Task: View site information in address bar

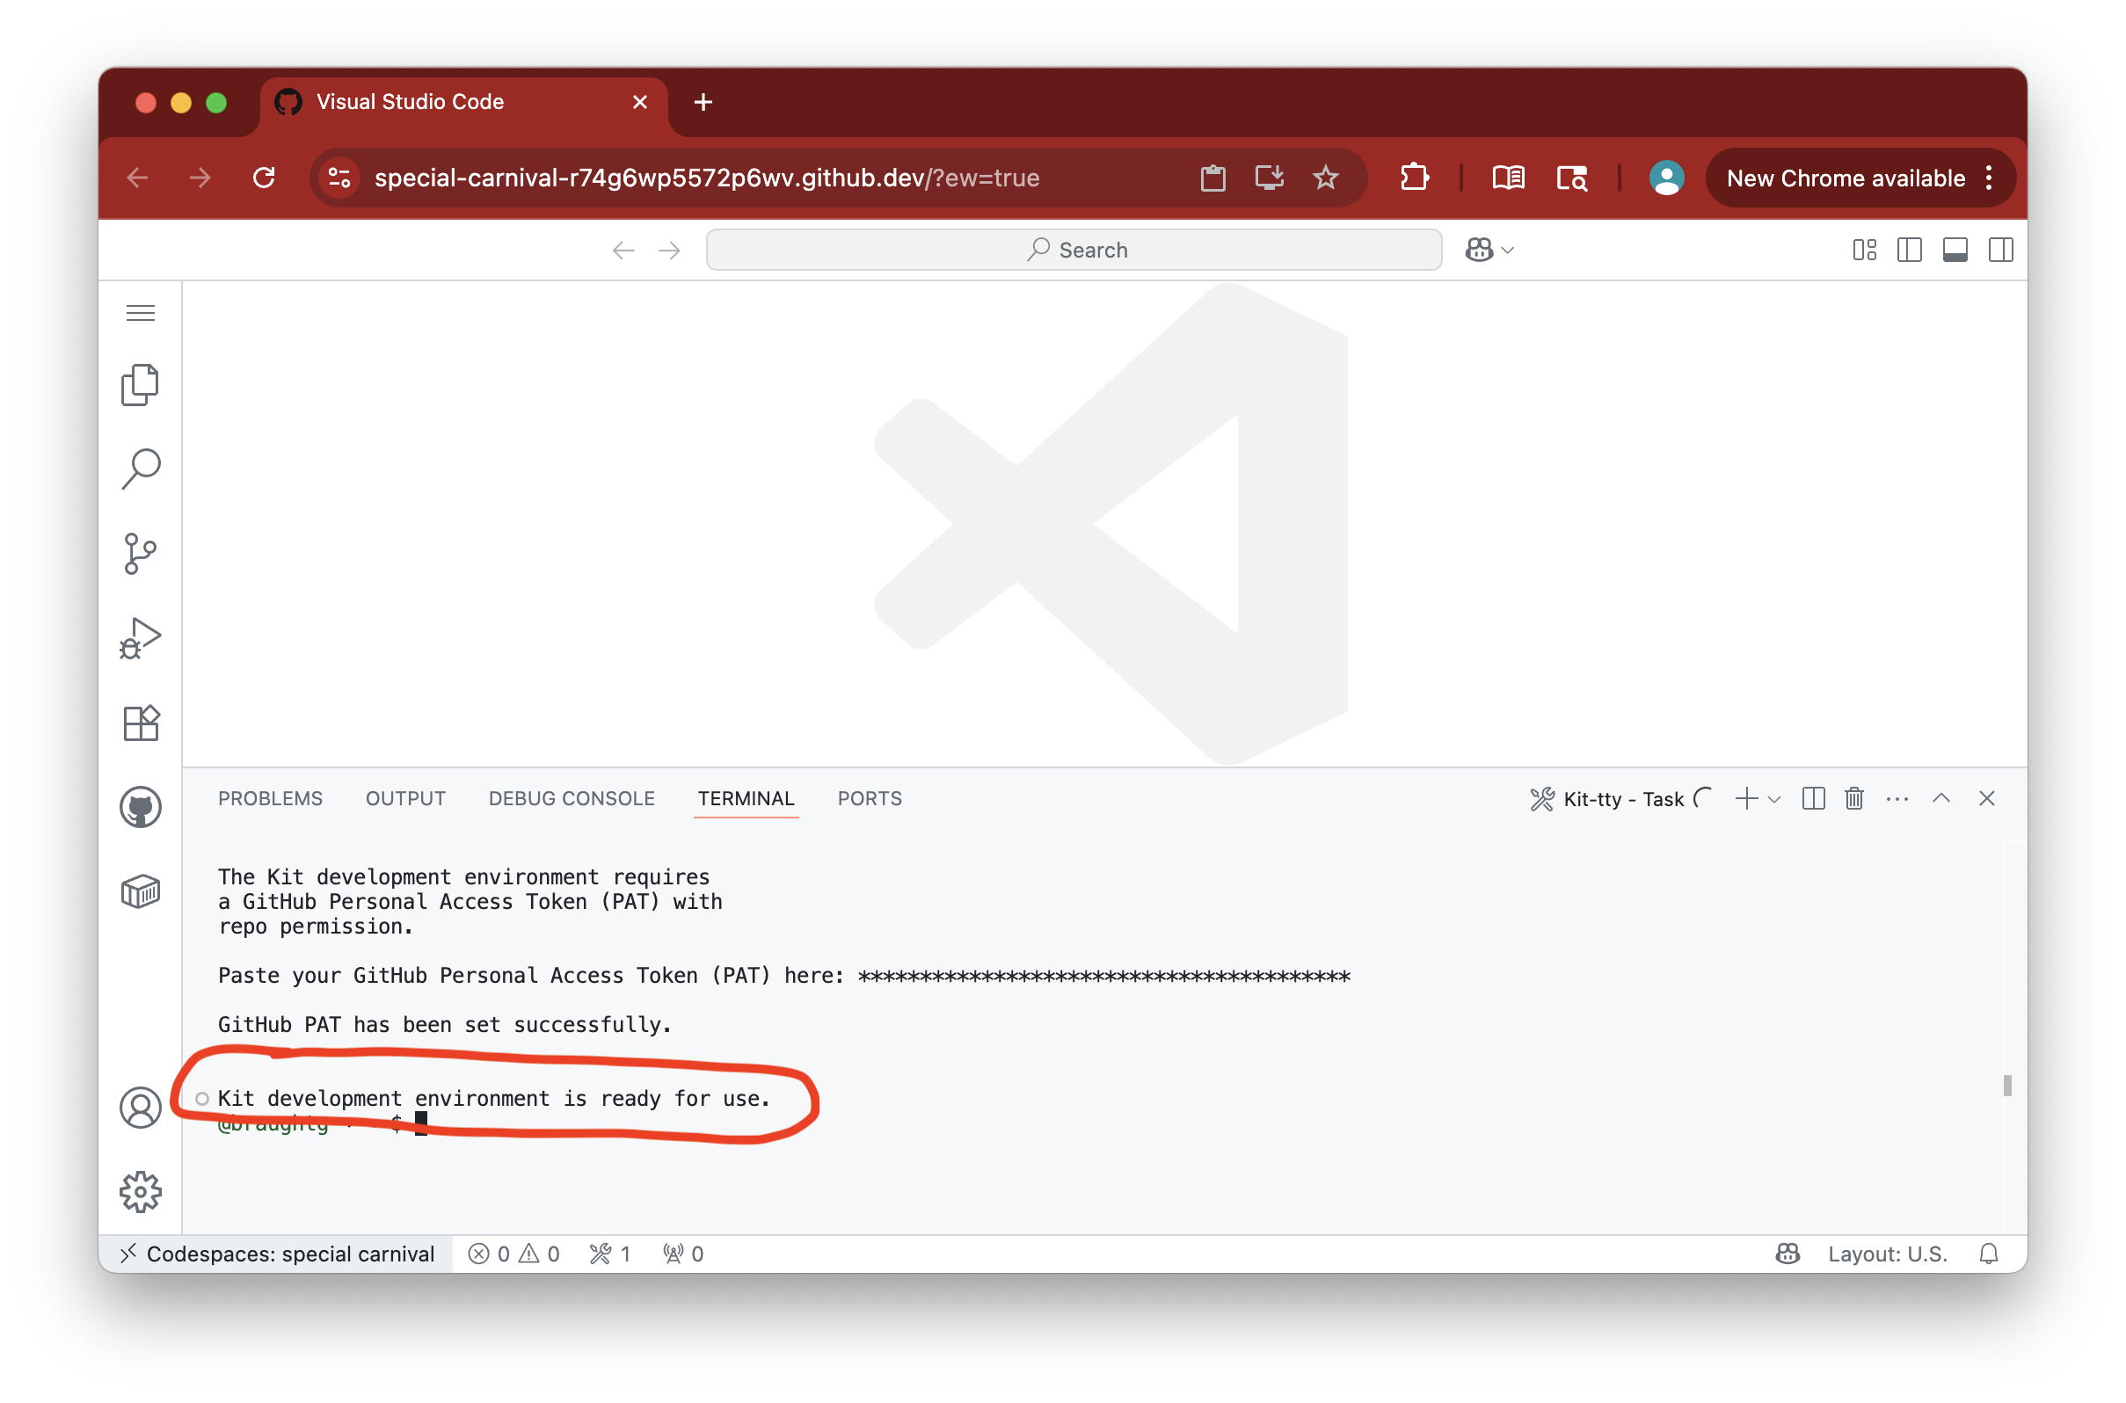Action: [x=339, y=178]
